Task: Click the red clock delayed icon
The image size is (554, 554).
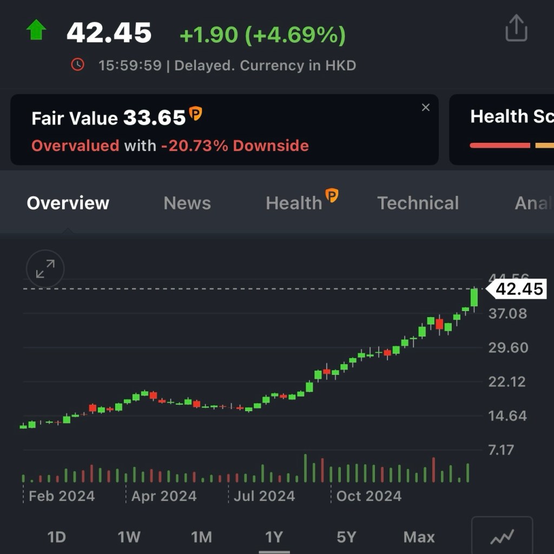Action: [78, 65]
